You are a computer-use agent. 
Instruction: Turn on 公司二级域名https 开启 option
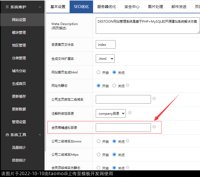coord(99,155)
